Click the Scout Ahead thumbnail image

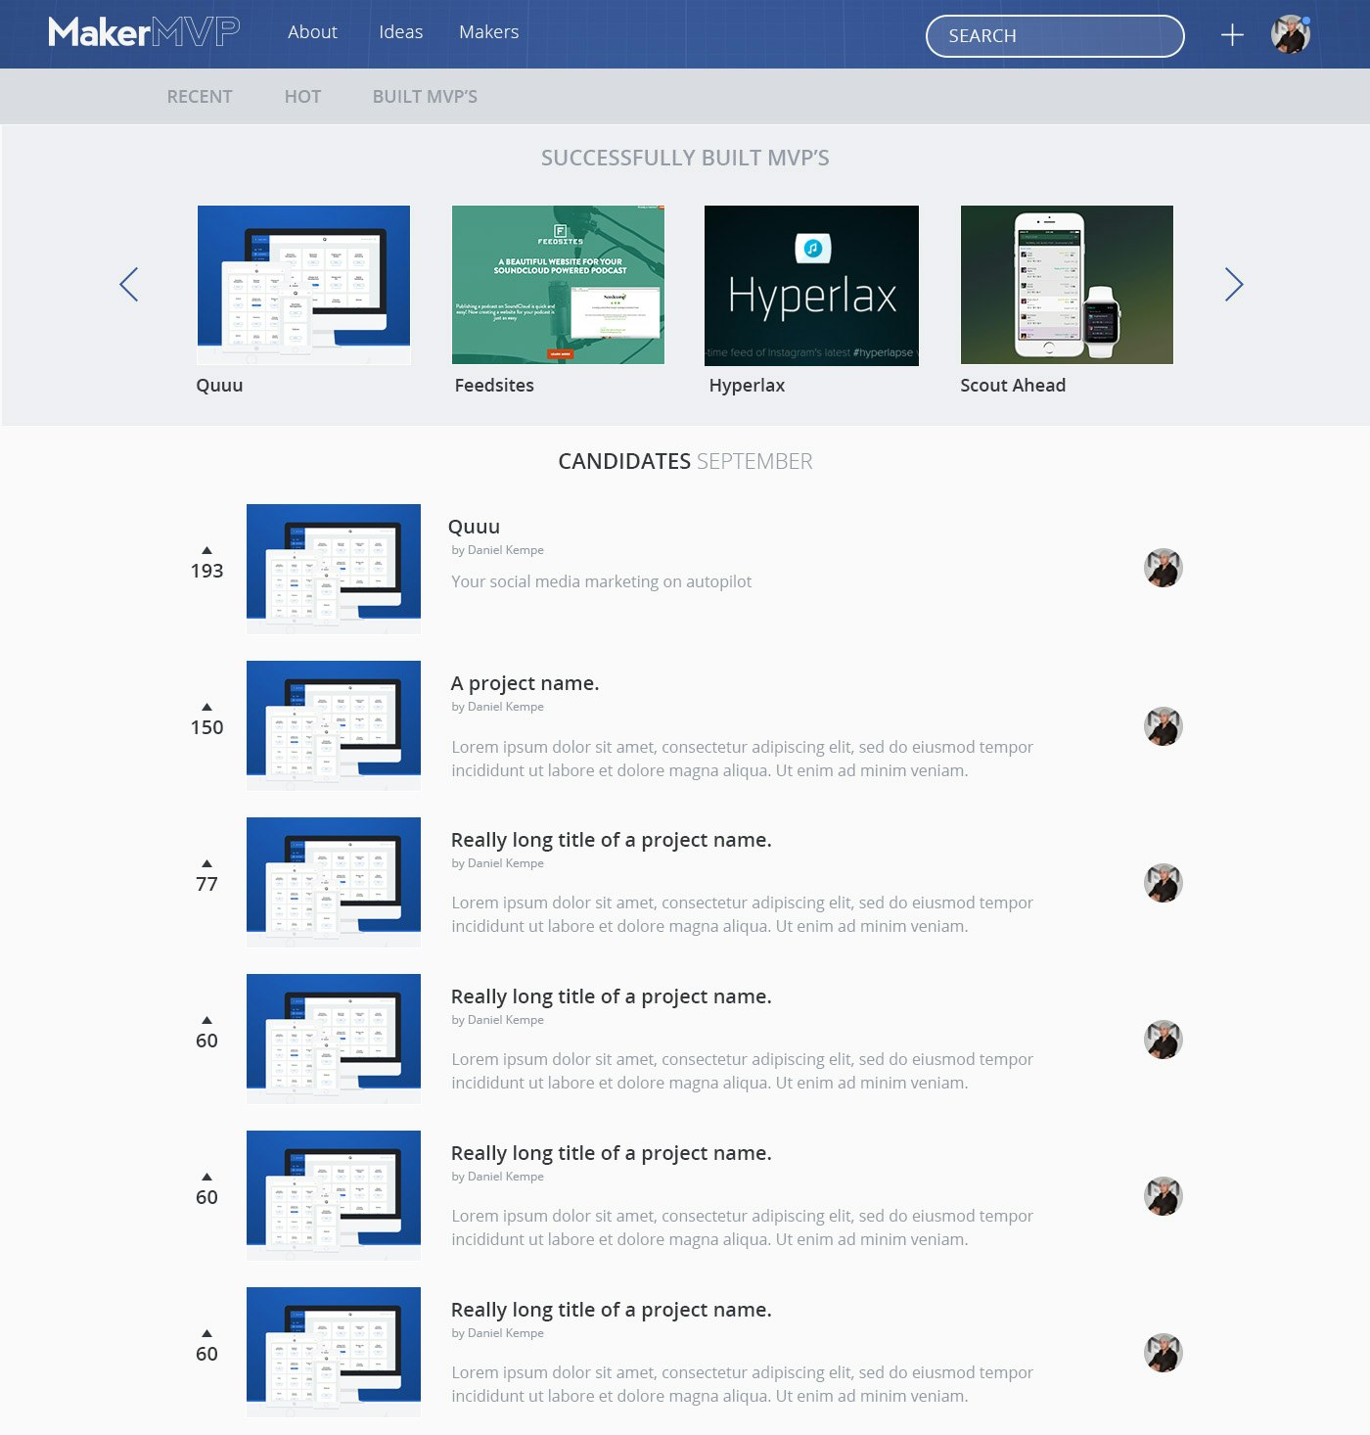(x=1066, y=285)
